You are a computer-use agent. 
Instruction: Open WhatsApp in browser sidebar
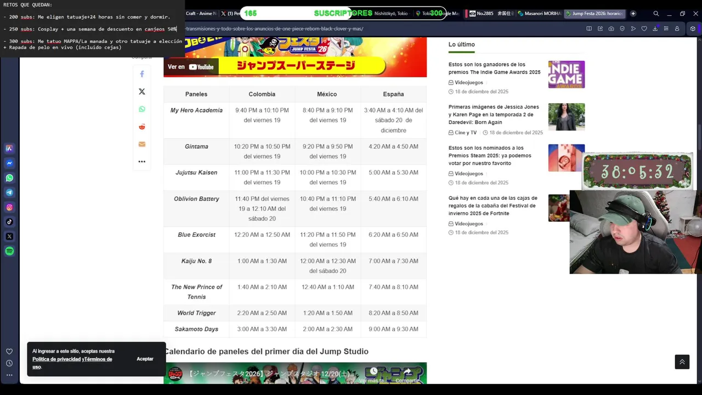(9, 178)
